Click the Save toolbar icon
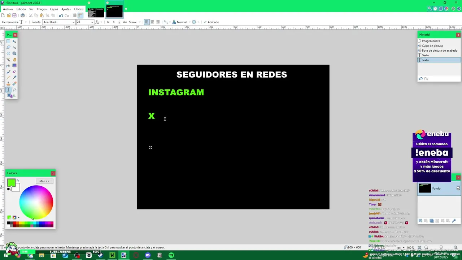 (14, 16)
